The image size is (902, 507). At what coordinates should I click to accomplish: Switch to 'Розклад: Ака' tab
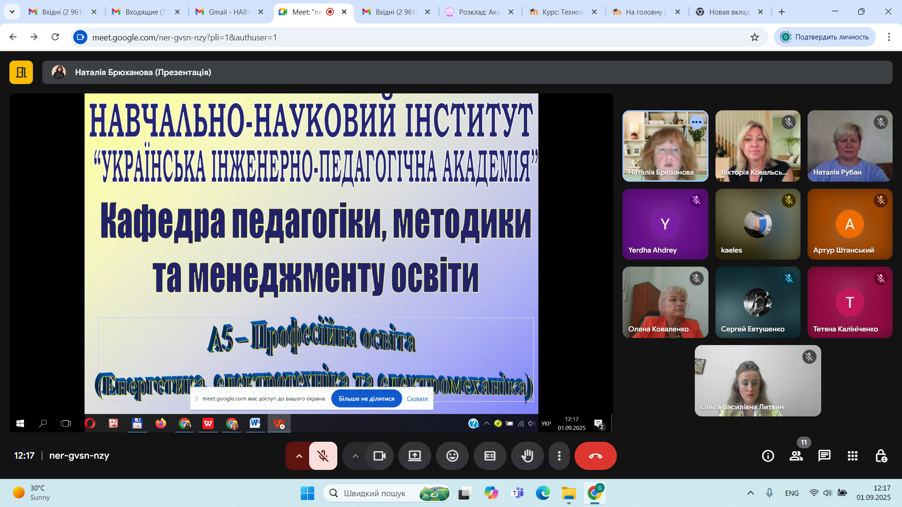click(x=479, y=12)
